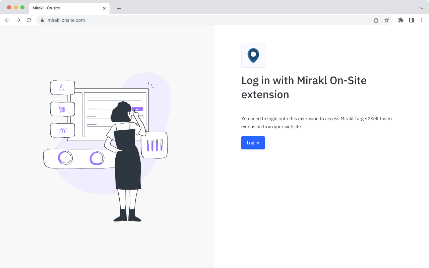Switch to the Mirakl - On-site tab

tap(60, 8)
